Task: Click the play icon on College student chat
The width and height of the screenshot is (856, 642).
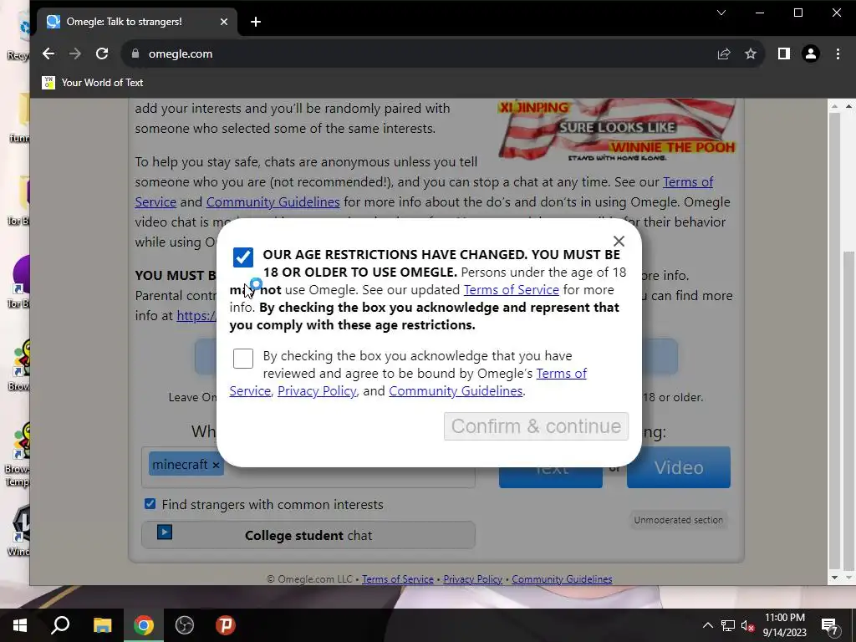Action: click(x=165, y=532)
